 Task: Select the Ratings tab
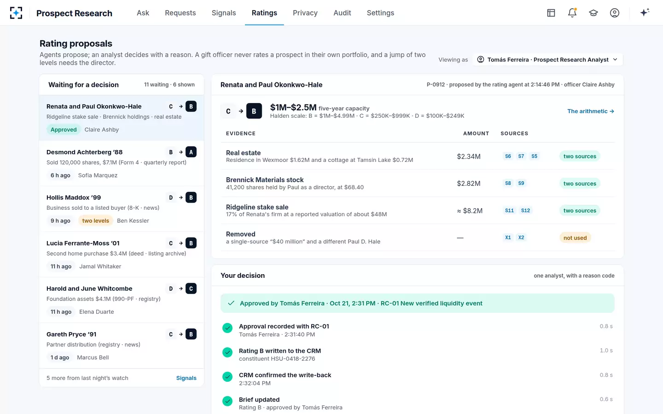coord(264,13)
